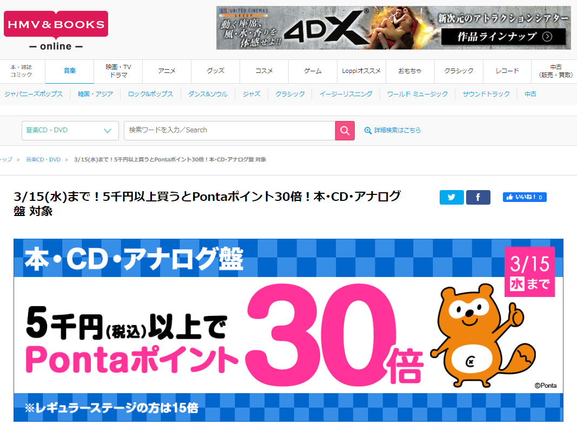
Task: Click the magenta search magnifier button
Action: [x=345, y=130]
